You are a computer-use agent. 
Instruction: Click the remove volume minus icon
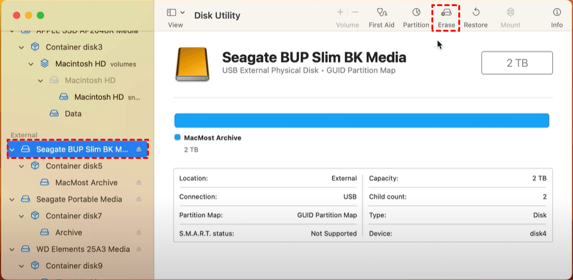click(x=355, y=12)
